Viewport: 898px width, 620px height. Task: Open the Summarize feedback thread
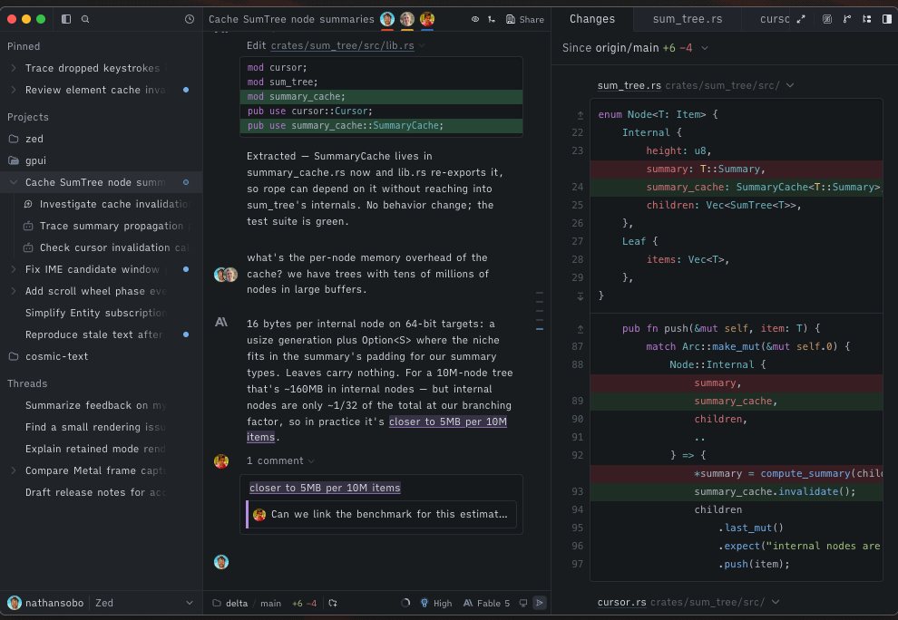pos(101,405)
